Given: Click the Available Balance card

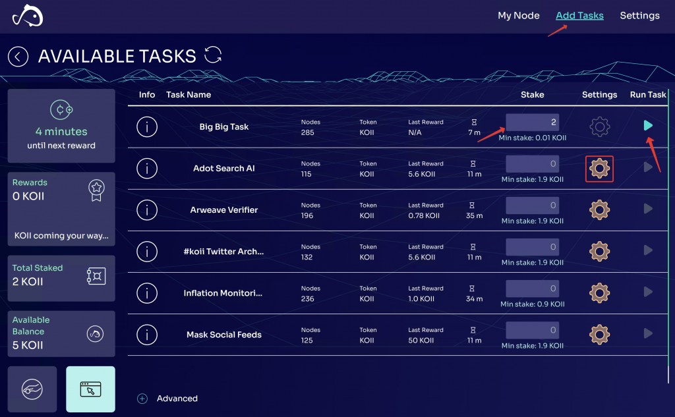Looking at the screenshot, I should pyautogui.click(x=61, y=334).
